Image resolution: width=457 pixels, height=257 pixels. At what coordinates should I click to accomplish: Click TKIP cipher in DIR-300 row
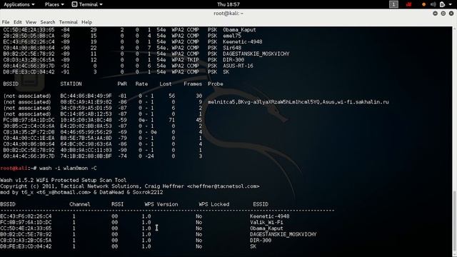coord(193,60)
